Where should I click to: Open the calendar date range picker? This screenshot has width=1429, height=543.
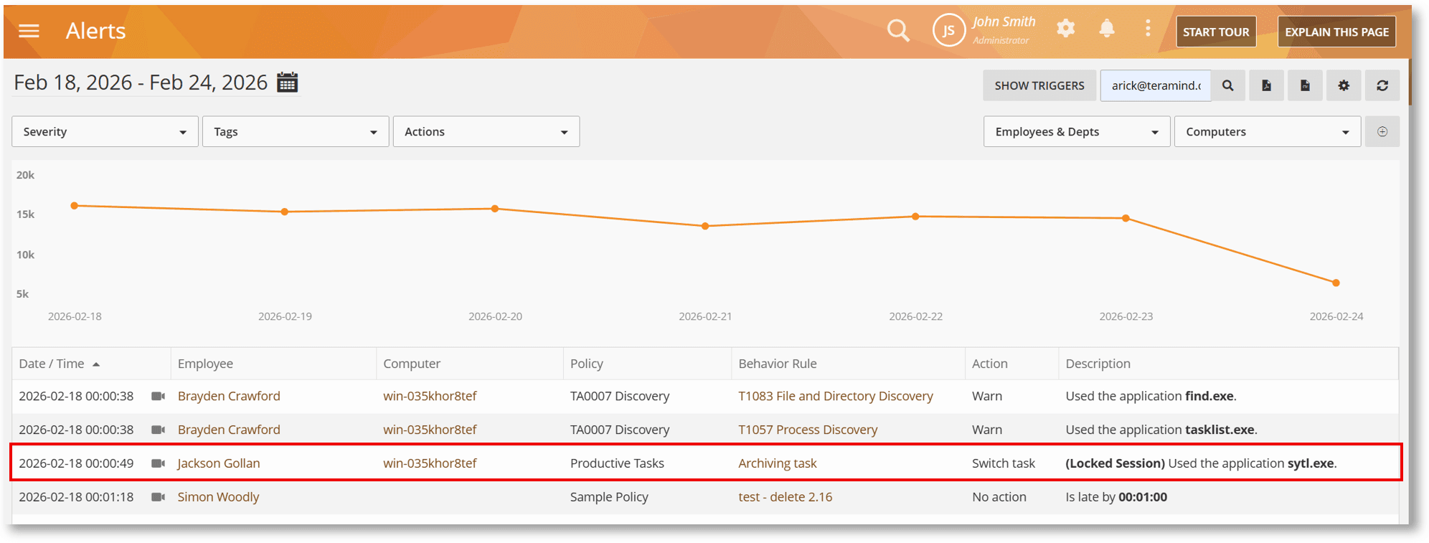tap(288, 82)
